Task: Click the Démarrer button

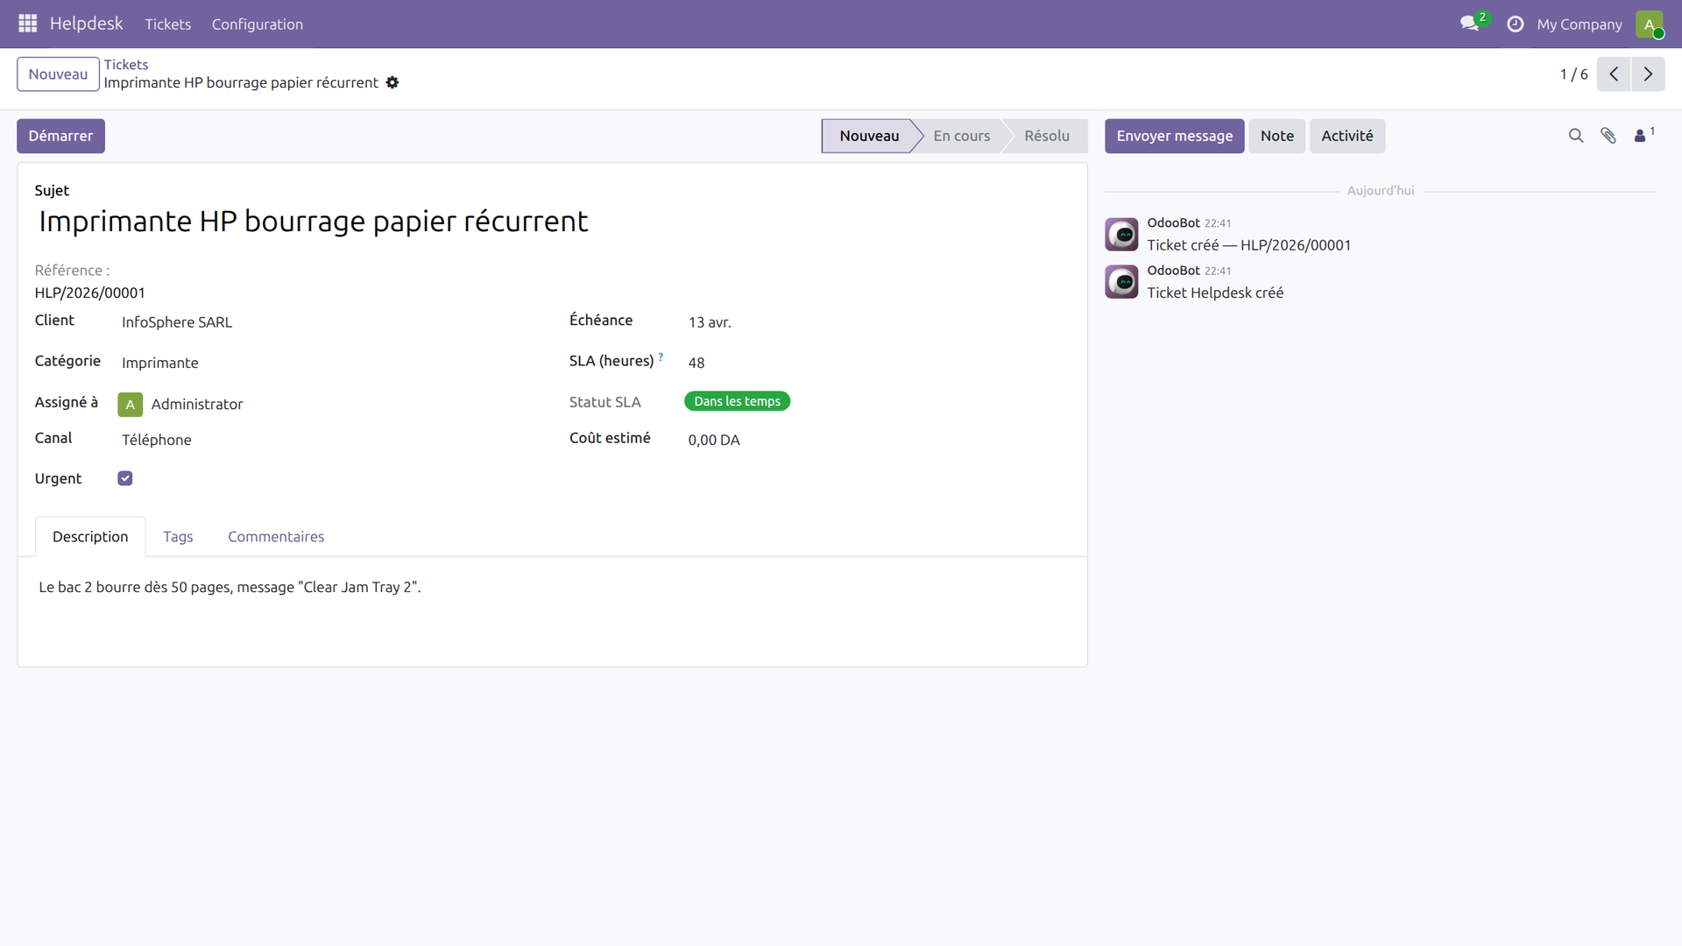Action: pos(60,136)
